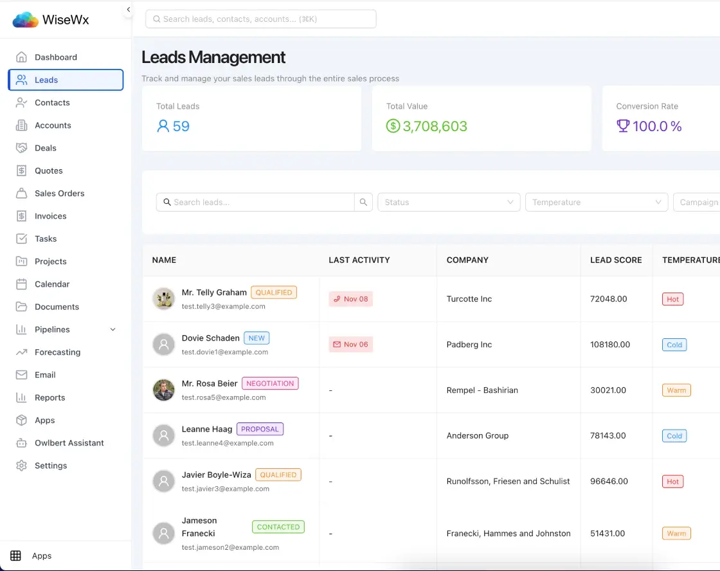Open Mr. Telly Graham lead name link
The height and width of the screenshot is (571, 720).
[214, 293]
